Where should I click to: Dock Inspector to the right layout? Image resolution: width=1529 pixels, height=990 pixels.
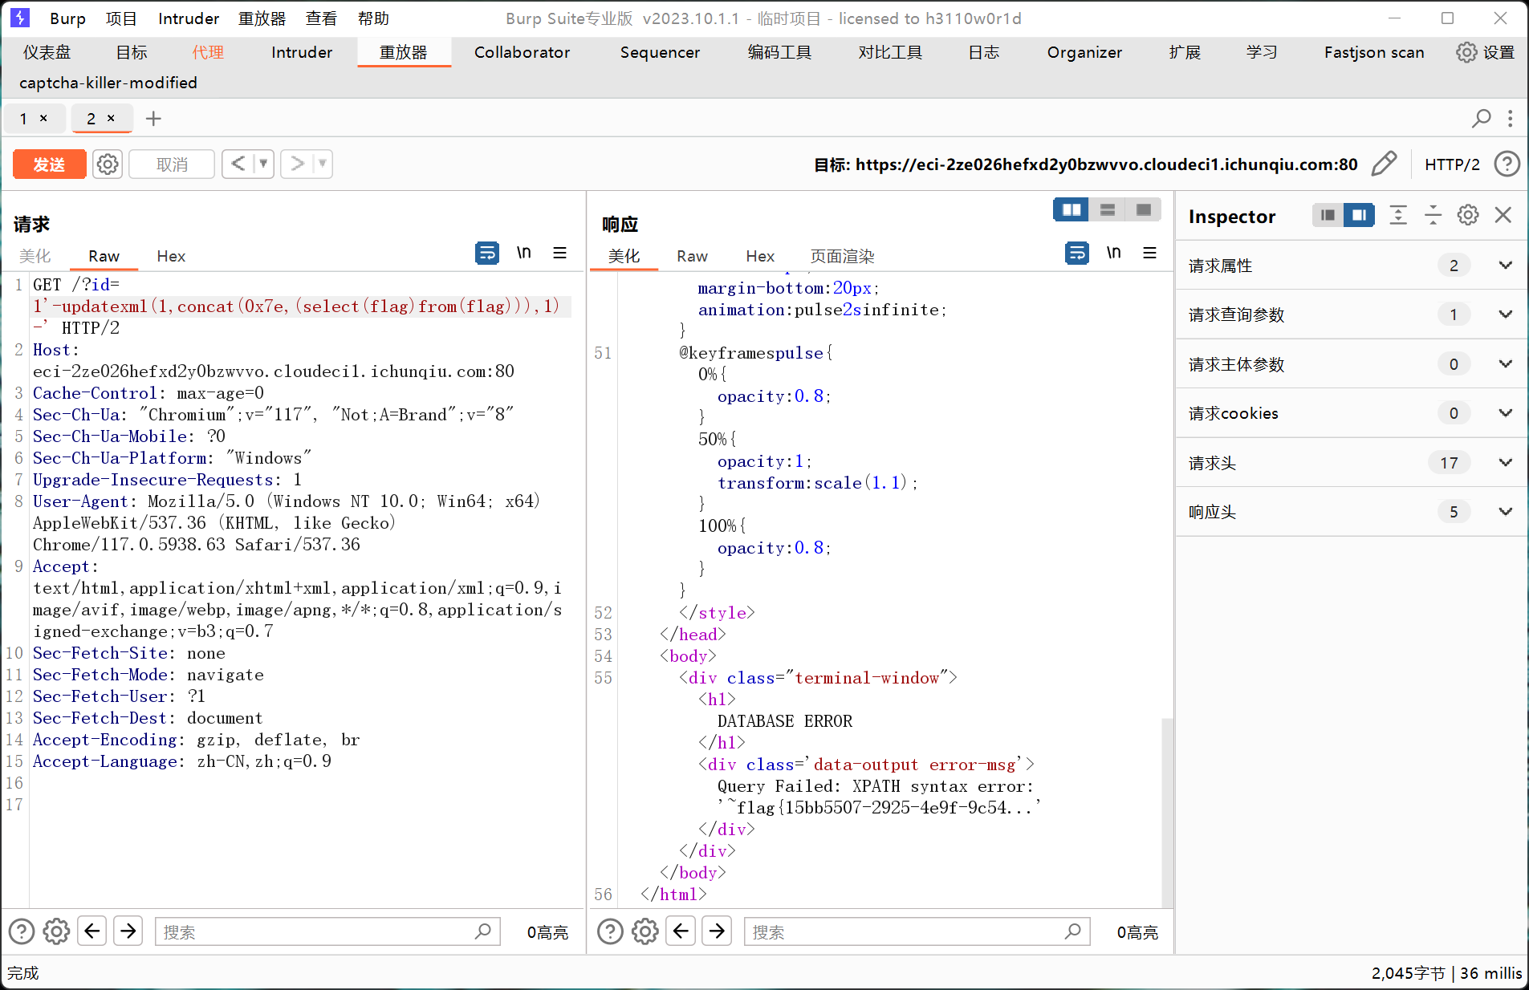pos(1359,215)
